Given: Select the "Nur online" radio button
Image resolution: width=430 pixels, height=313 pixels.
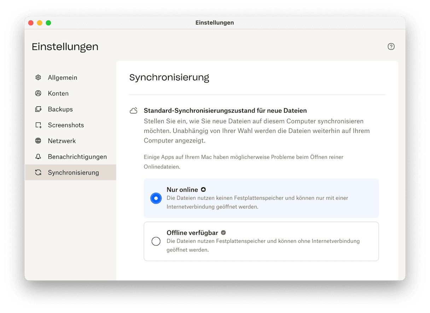Looking at the screenshot, I should (156, 198).
